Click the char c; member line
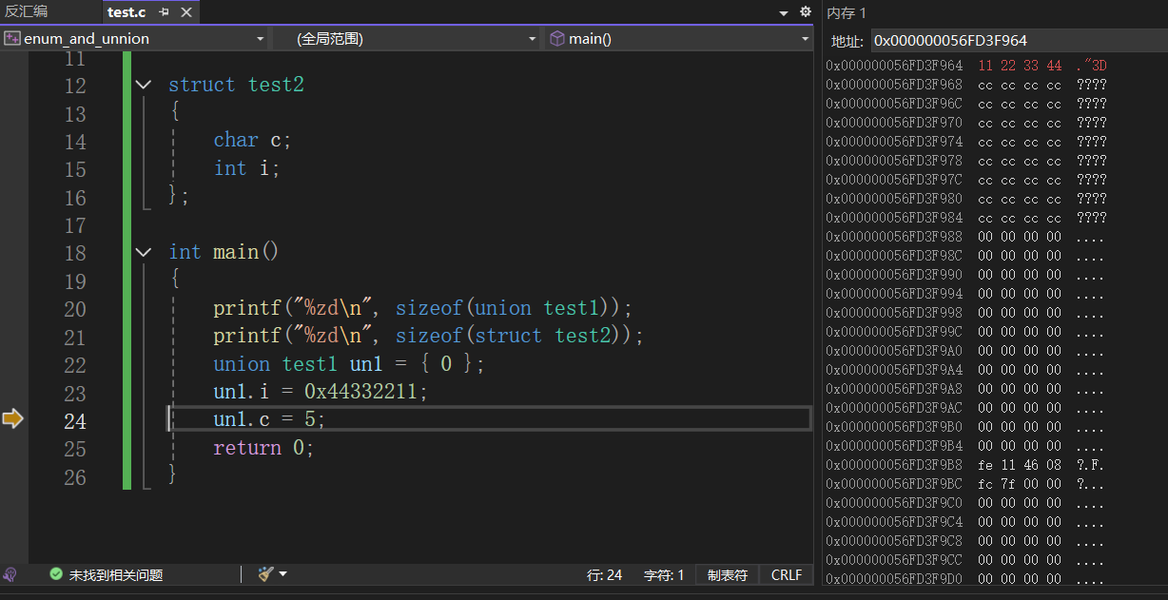The width and height of the screenshot is (1168, 600). coord(252,140)
